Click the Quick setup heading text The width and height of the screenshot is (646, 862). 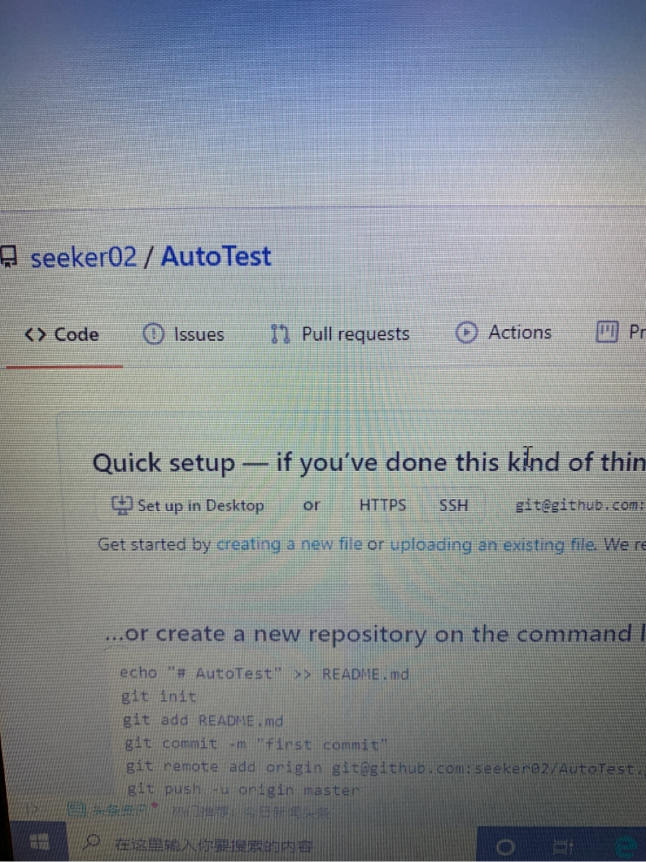[x=368, y=463]
